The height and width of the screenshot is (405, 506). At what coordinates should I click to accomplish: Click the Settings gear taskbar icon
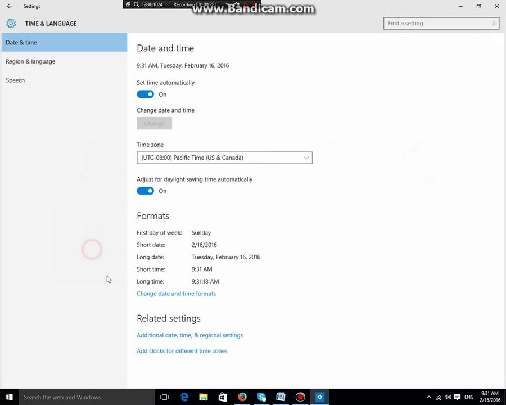(319, 397)
